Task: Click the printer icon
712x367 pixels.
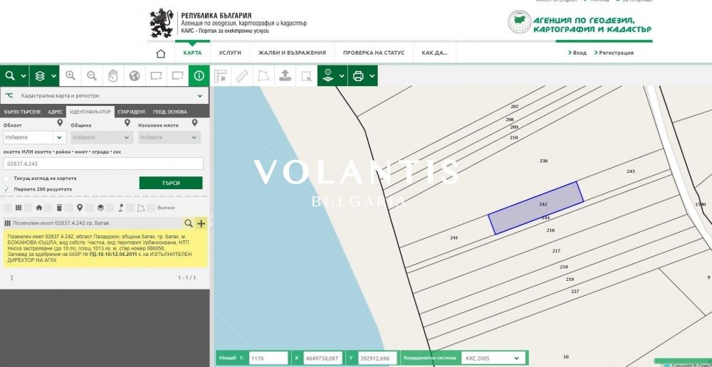Action: pos(358,76)
